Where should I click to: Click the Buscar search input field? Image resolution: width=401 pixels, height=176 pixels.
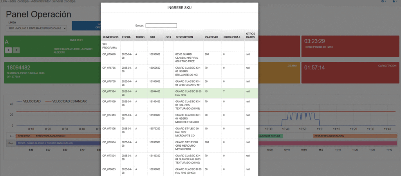(161, 25)
